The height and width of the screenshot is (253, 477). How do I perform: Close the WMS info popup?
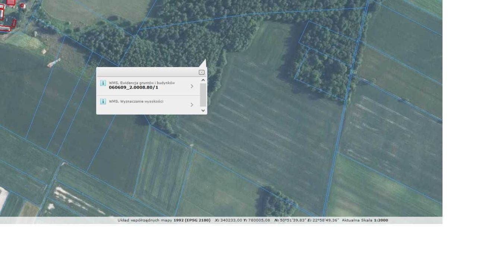202,72
